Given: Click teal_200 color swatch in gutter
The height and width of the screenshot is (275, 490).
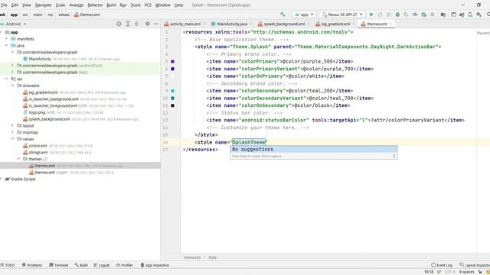Looking at the screenshot, I should [x=172, y=91].
